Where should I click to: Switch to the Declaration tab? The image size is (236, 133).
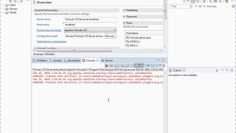pyautogui.click(x=72, y=61)
